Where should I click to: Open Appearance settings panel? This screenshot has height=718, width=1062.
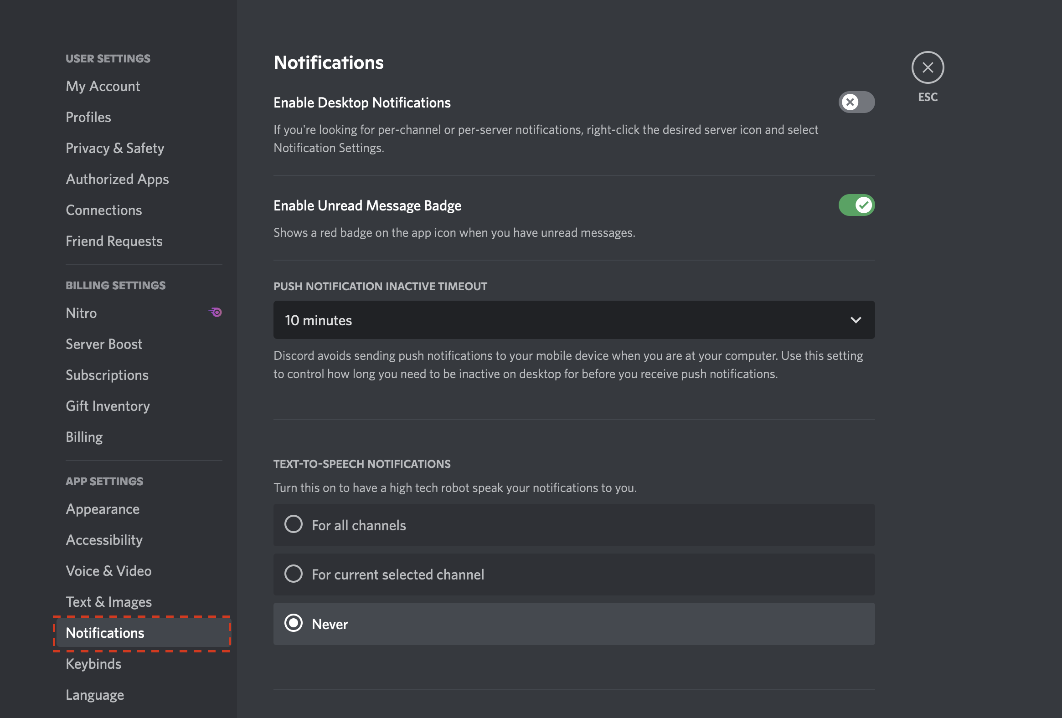click(102, 508)
